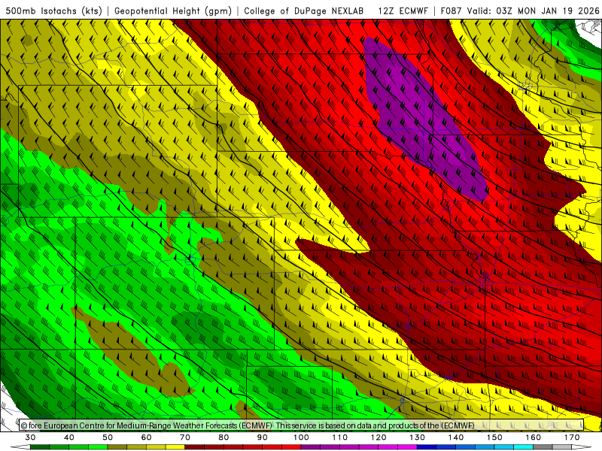Click the 'Valid: 03Z MON JAN 19 2026' text
Screen dimensions: 602x451
pyautogui.click(x=533, y=11)
